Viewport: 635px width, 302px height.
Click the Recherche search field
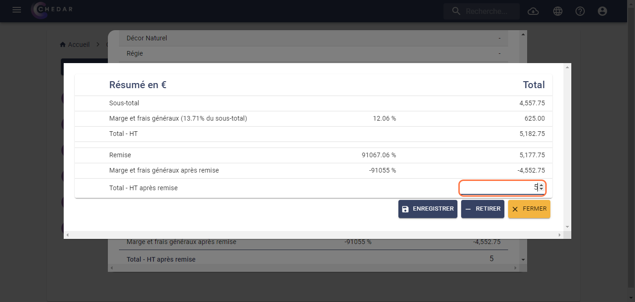point(482,11)
